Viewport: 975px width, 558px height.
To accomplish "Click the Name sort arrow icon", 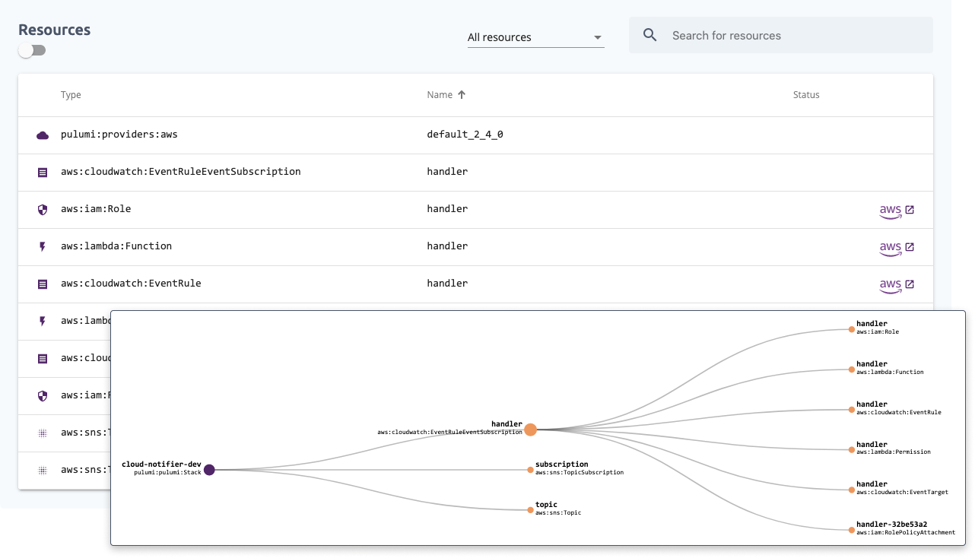I will tap(461, 95).
